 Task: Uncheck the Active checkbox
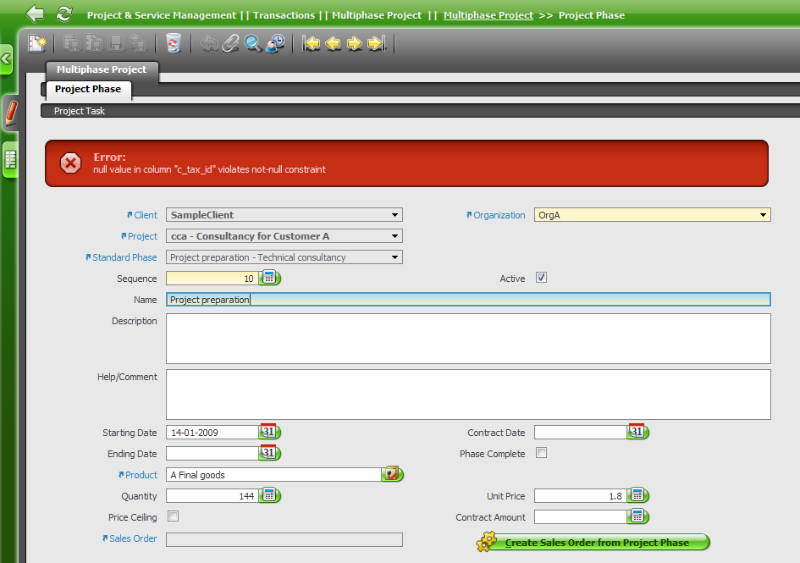(542, 278)
